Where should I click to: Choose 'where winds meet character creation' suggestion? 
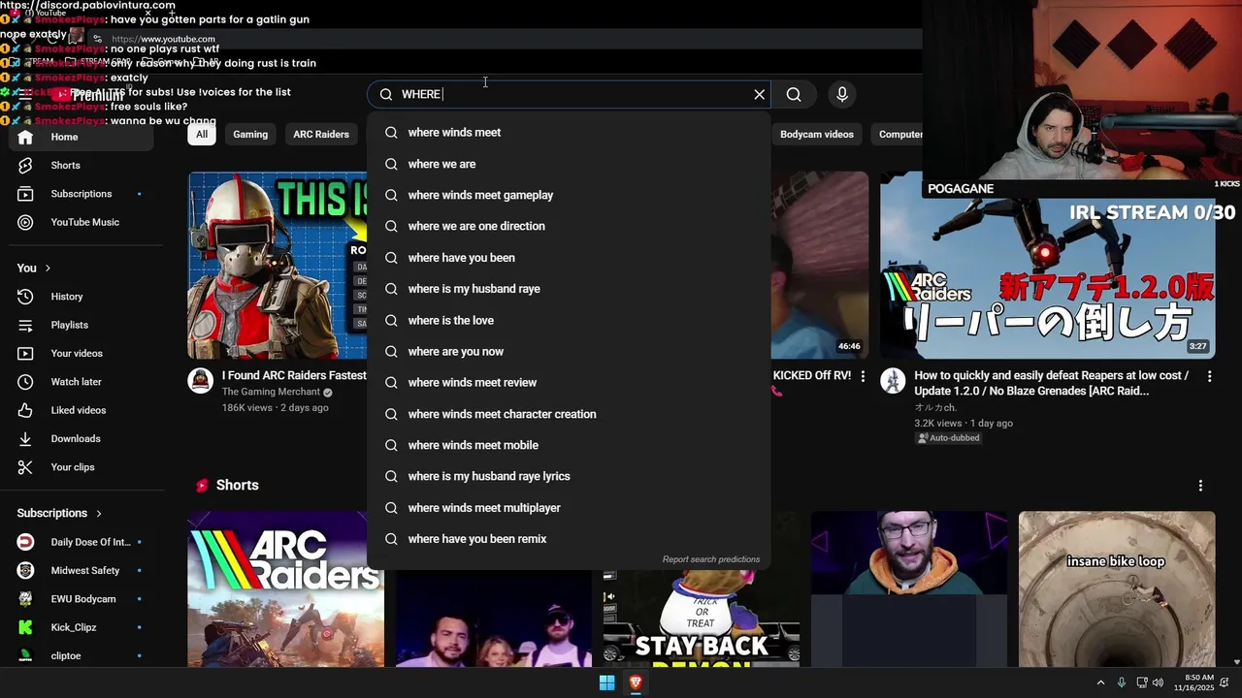point(569,414)
